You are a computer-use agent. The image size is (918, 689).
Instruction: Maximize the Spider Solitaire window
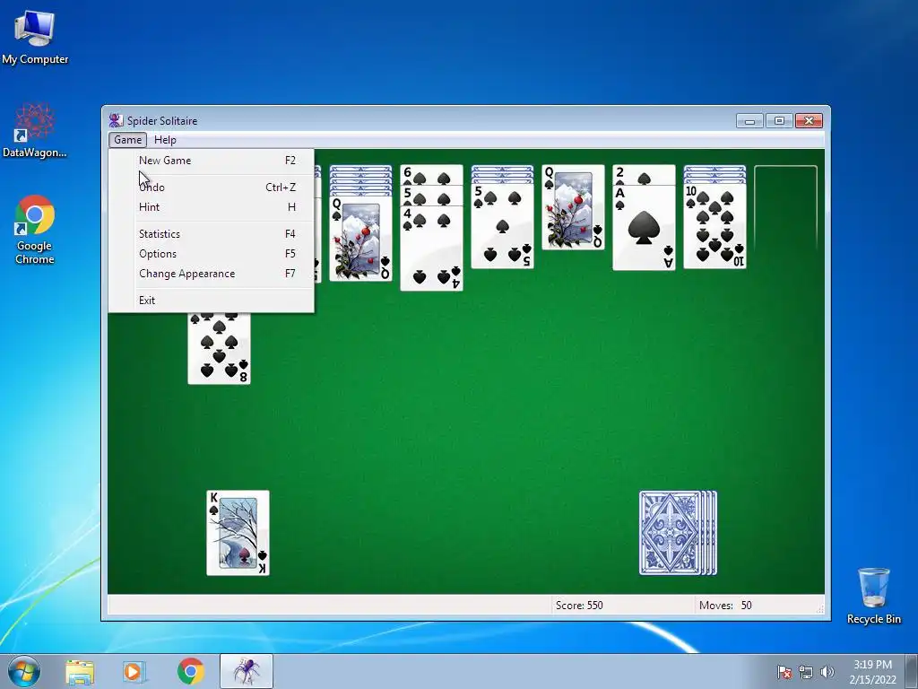(x=779, y=121)
